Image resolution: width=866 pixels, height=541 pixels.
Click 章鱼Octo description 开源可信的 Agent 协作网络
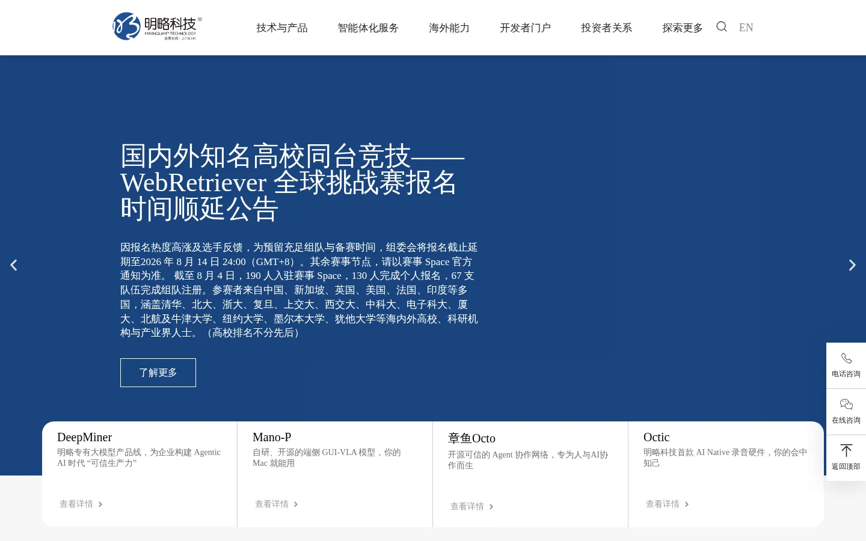[x=528, y=460]
